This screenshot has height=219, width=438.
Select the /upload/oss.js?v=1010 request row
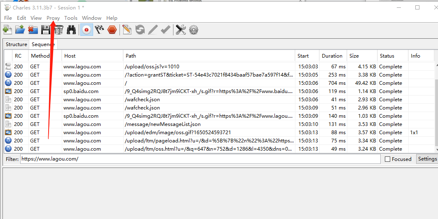point(219,67)
